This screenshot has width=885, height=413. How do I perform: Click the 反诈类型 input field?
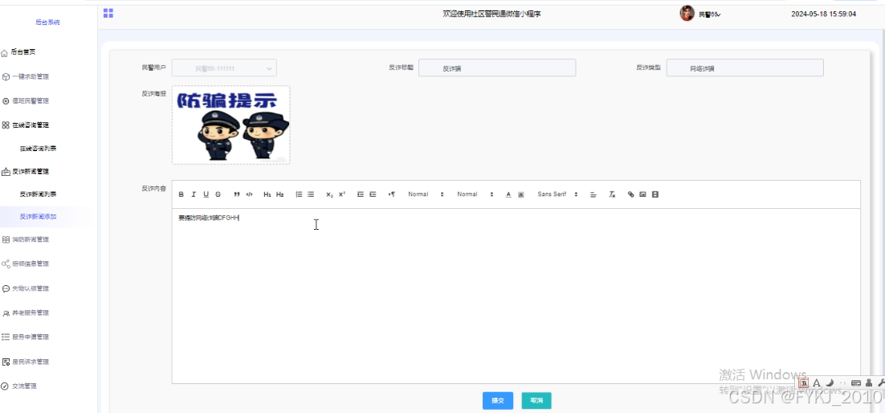tap(744, 67)
